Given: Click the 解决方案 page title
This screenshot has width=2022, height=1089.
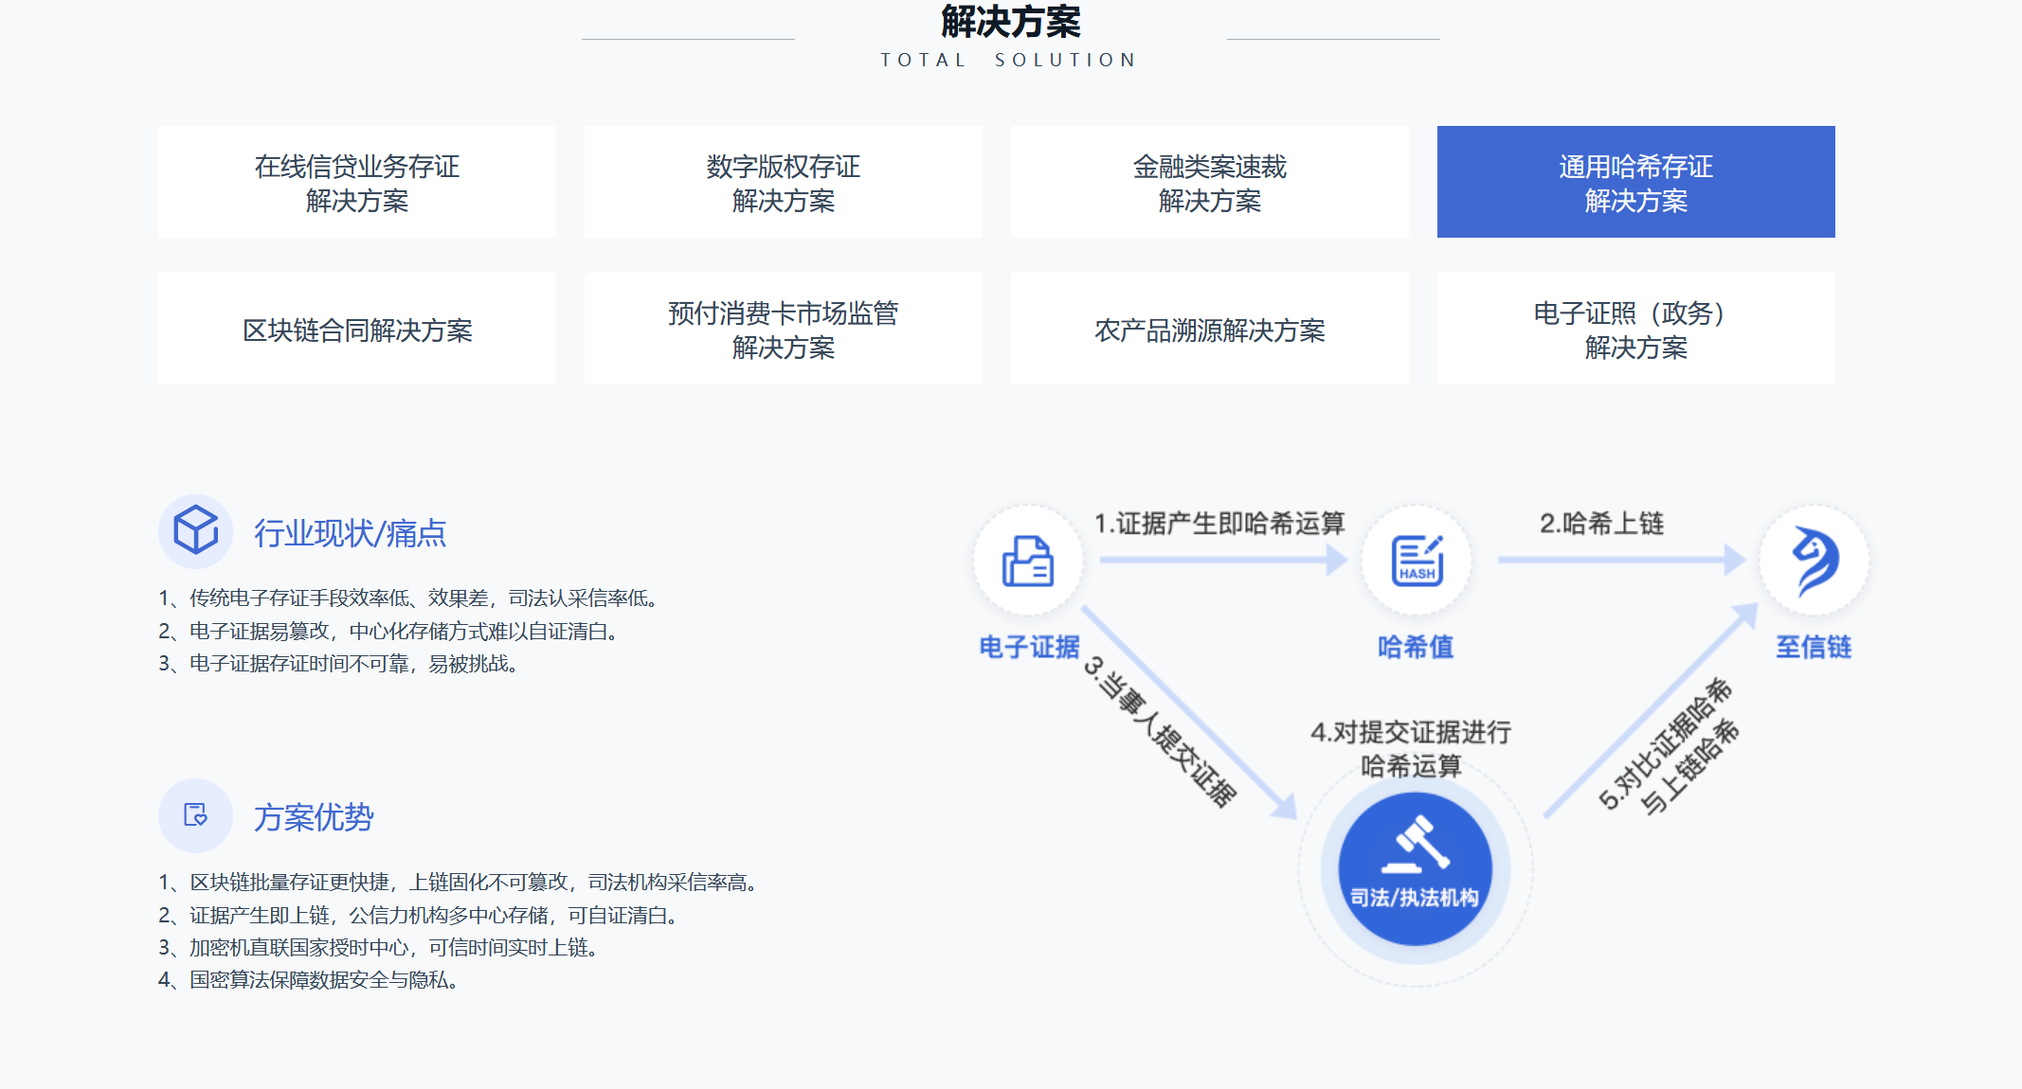Looking at the screenshot, I should click(x=1010, y=21).
